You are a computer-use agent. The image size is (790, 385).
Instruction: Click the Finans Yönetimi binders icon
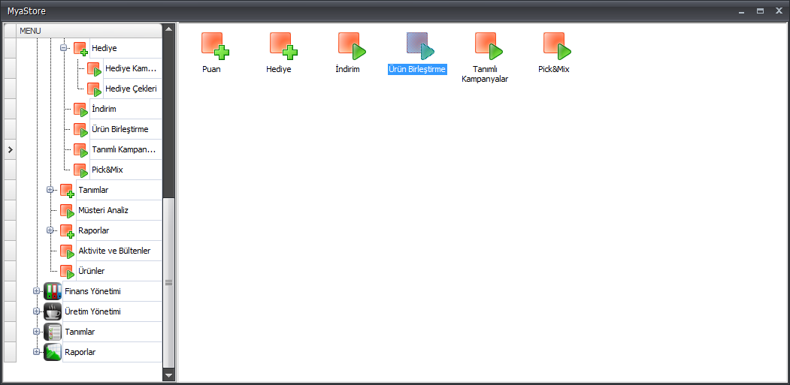click(53, 291)
